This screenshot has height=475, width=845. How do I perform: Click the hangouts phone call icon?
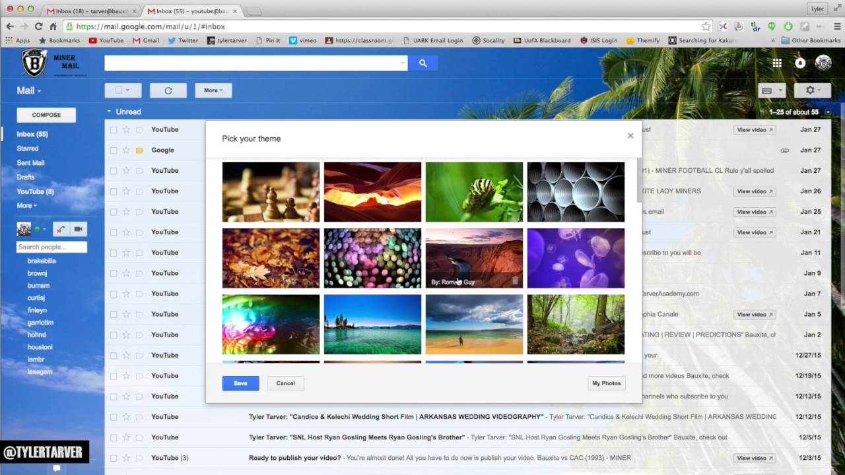61,229
